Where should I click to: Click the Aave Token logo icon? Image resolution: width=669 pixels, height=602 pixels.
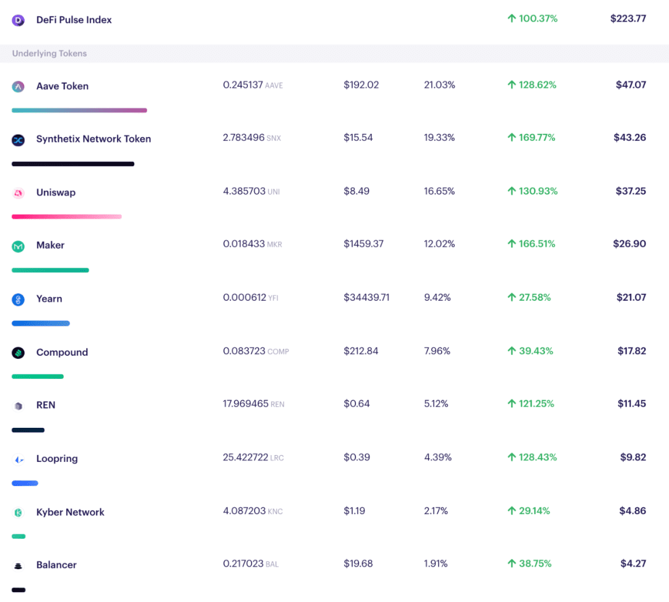18,87
